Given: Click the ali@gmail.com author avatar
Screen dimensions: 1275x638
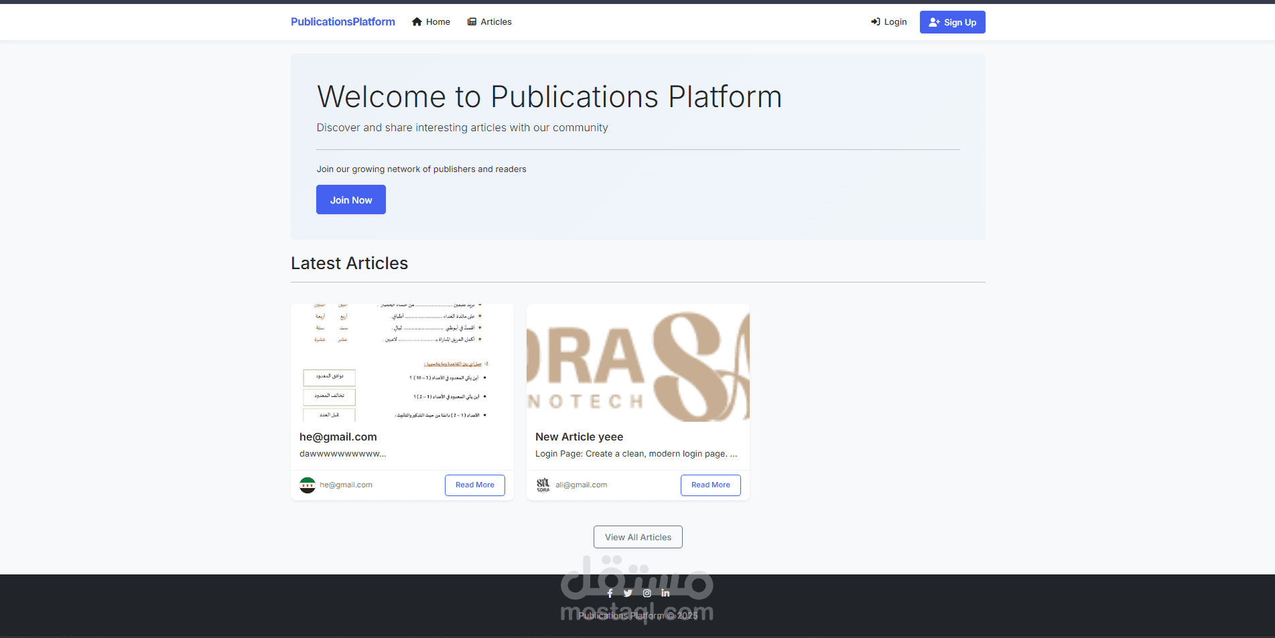Looking at the screenshot, I should pyautogui.click(x=543, y=485).
